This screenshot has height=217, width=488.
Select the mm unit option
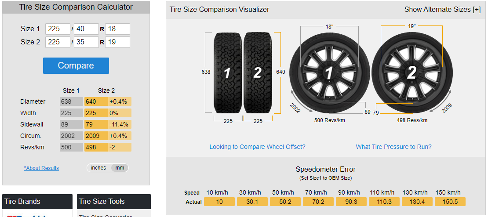pyautogui.click(x=120, y=168)
